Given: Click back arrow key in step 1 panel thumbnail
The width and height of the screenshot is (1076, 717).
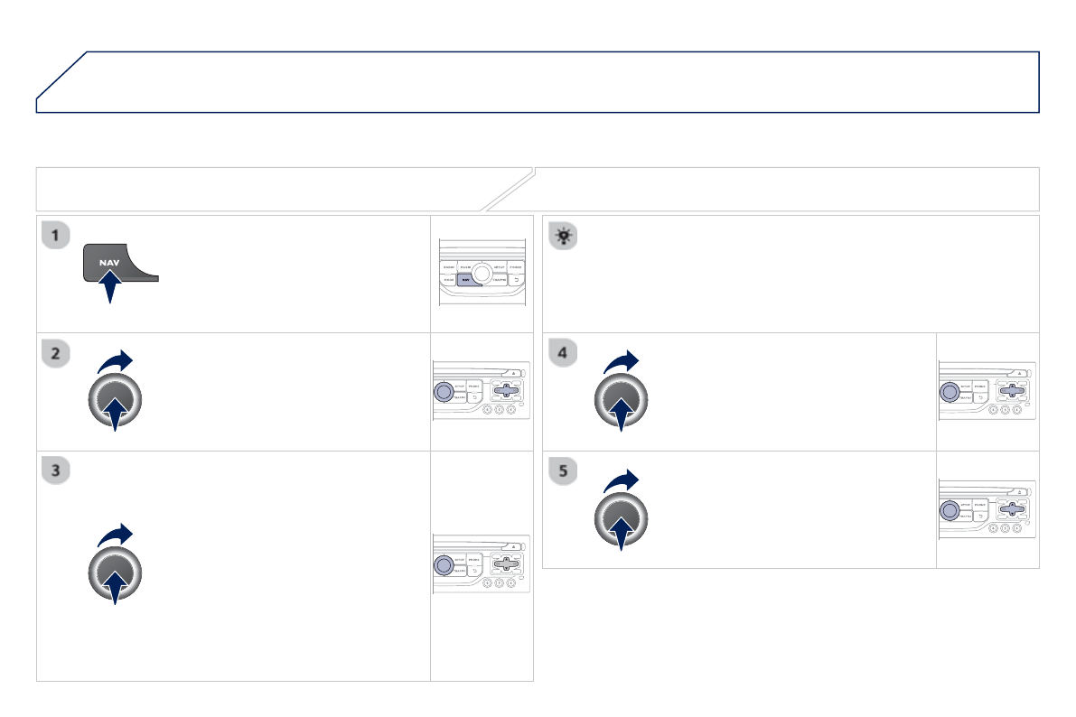Looking at the screenshot, I should pyautogui.click(x=516, y=280).
